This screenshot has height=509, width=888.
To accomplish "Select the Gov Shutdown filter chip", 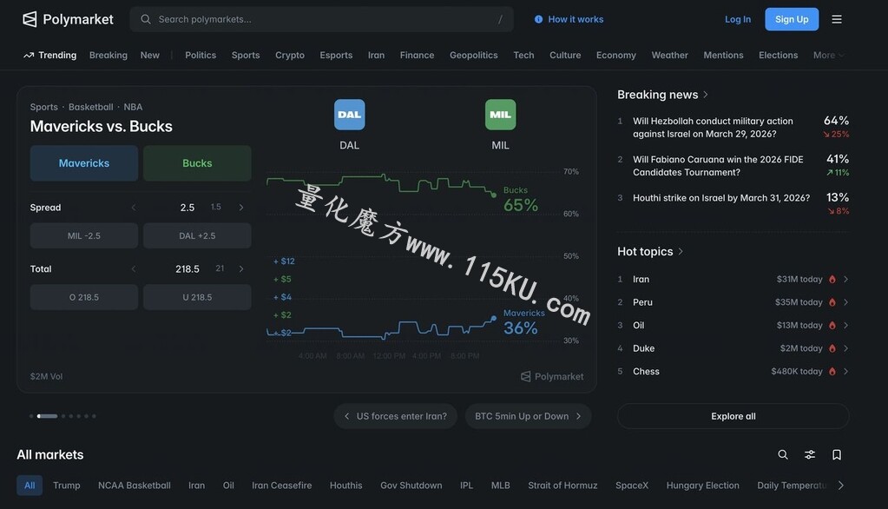I will coord(411,486).
